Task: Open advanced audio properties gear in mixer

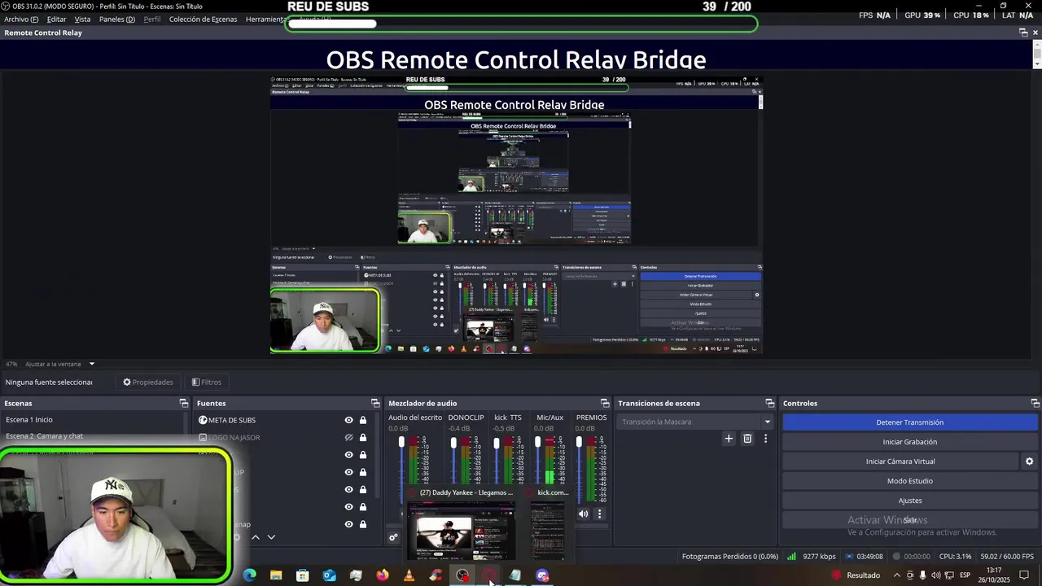Action: pyautogui.click(x=393, y=537)
